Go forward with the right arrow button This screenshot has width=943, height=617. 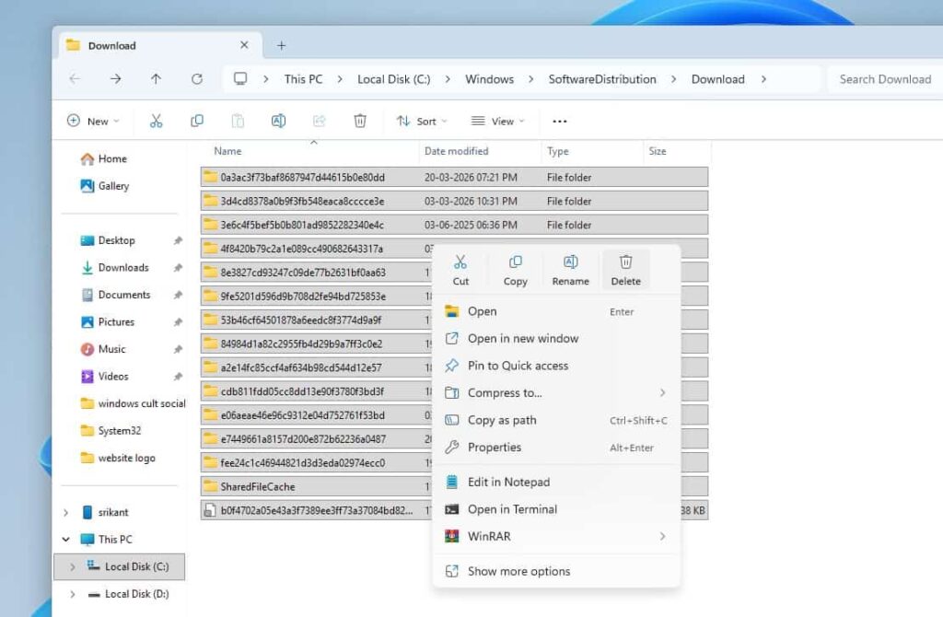click(x=115, y=79)
